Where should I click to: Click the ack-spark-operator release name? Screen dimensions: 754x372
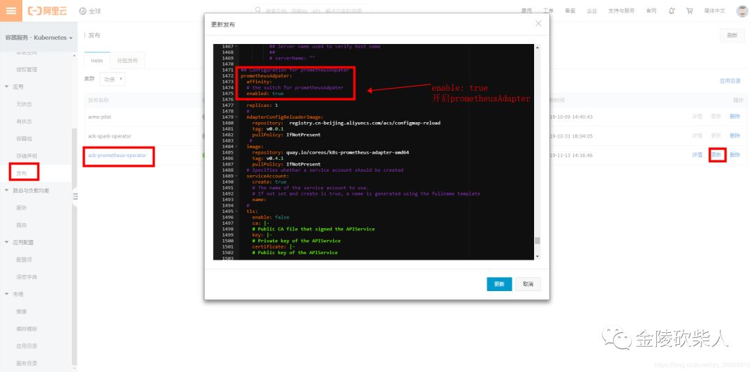click(110, 136)
